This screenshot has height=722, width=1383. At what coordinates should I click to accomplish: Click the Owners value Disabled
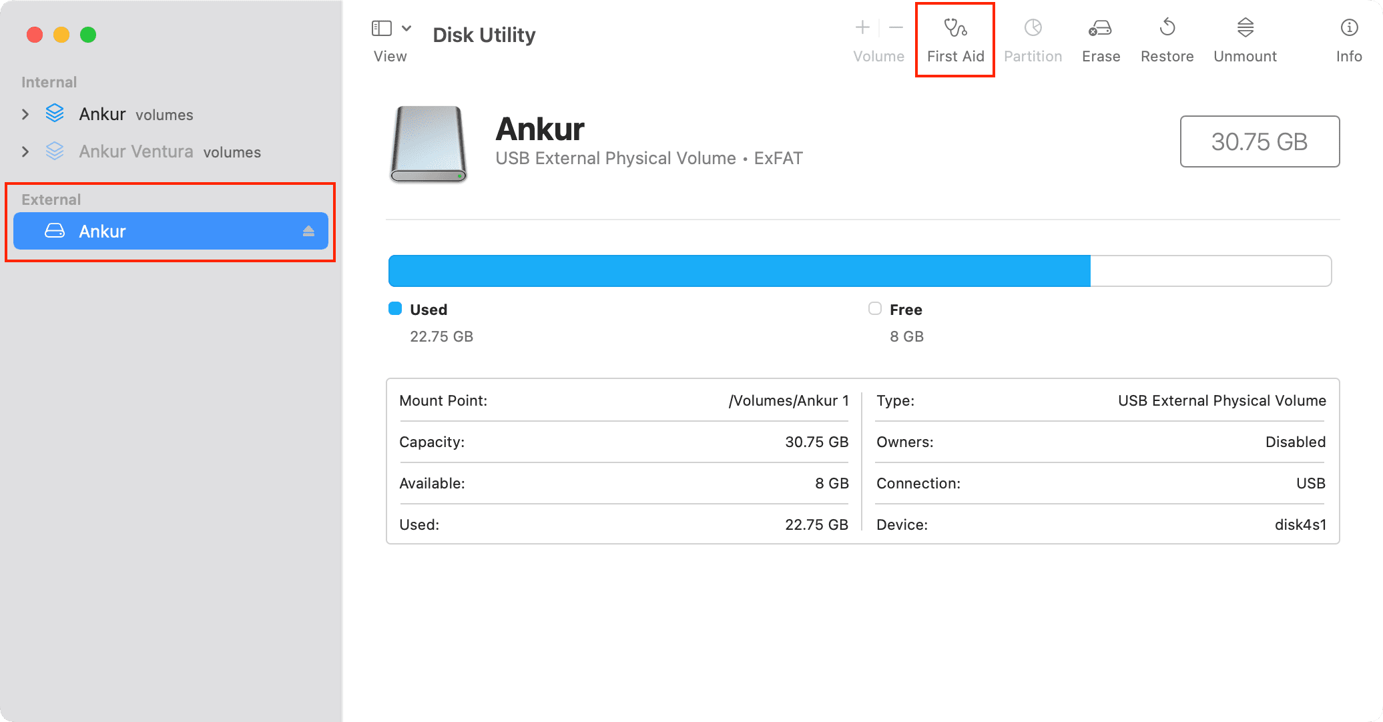tap(1296, 442)
